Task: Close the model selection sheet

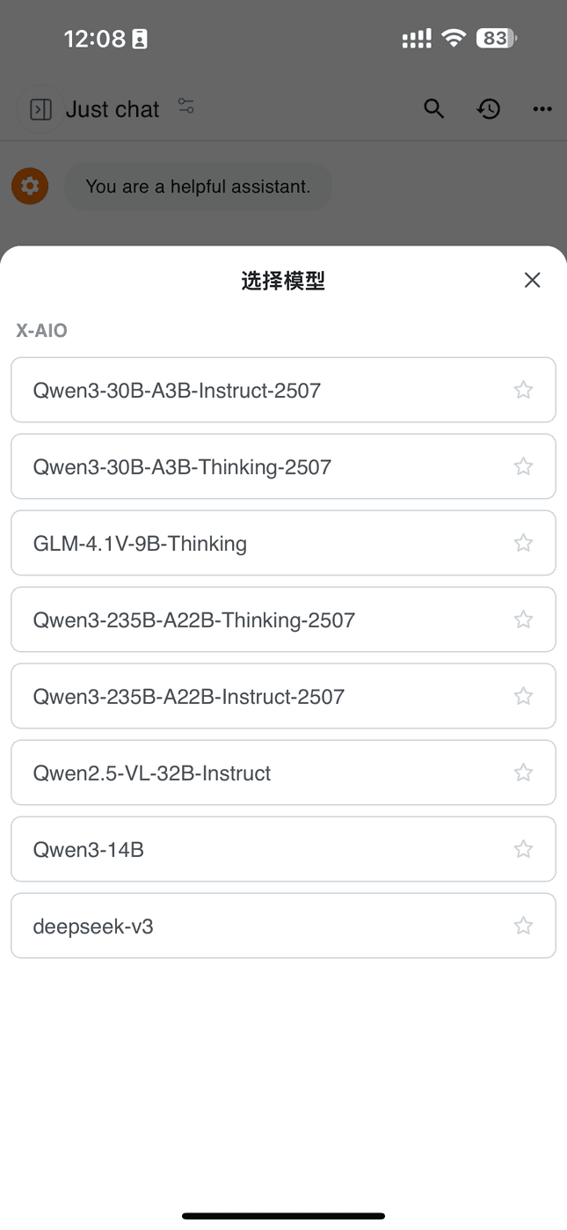Action: (532, 281)
